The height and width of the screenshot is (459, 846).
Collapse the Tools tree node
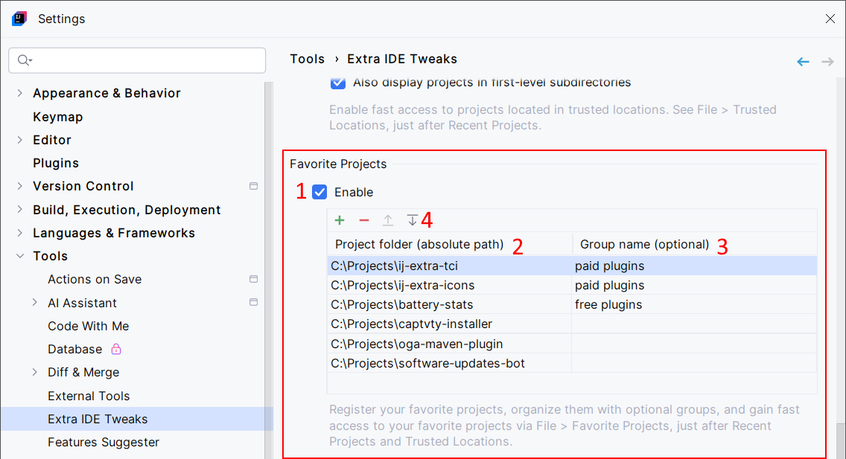(20, 256)
